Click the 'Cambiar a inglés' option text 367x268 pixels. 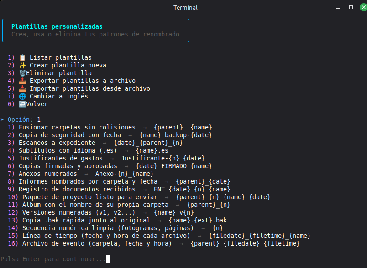pyautogui.click(x=59, y=96)
